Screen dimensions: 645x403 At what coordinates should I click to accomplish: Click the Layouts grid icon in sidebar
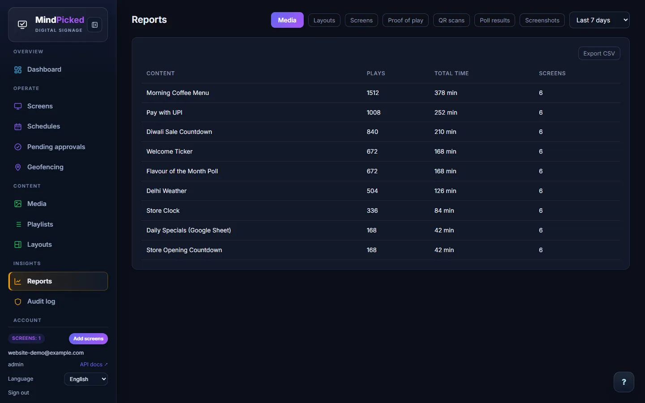coord(18,244)
